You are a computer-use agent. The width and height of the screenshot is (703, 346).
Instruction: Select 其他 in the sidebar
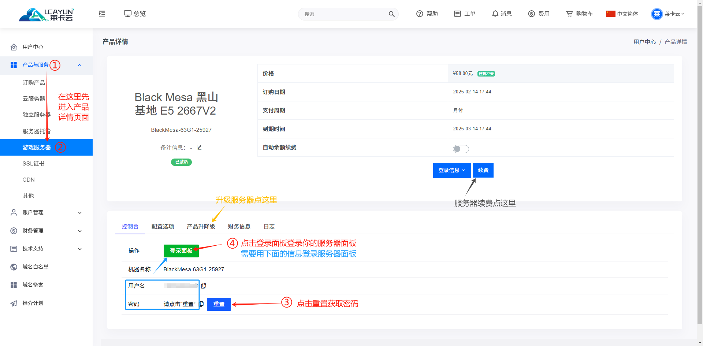click(28, 196)
